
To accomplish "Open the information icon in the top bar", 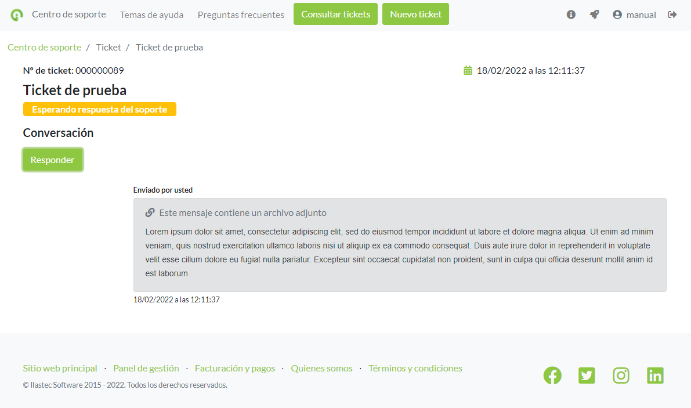I will 571,15.
